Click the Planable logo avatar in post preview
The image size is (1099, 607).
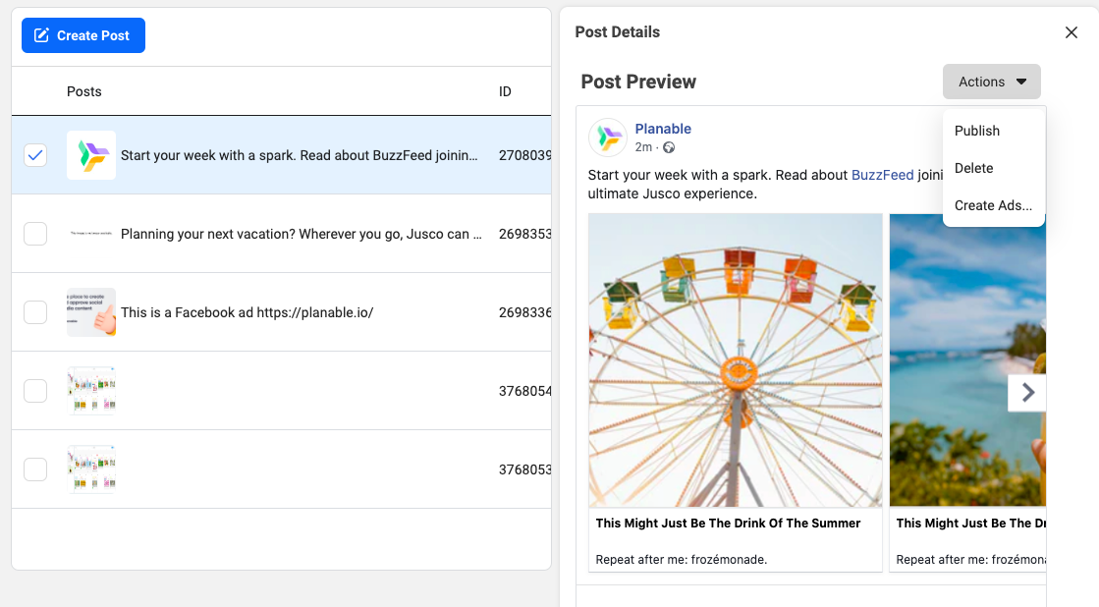click(x=607, y=138)
